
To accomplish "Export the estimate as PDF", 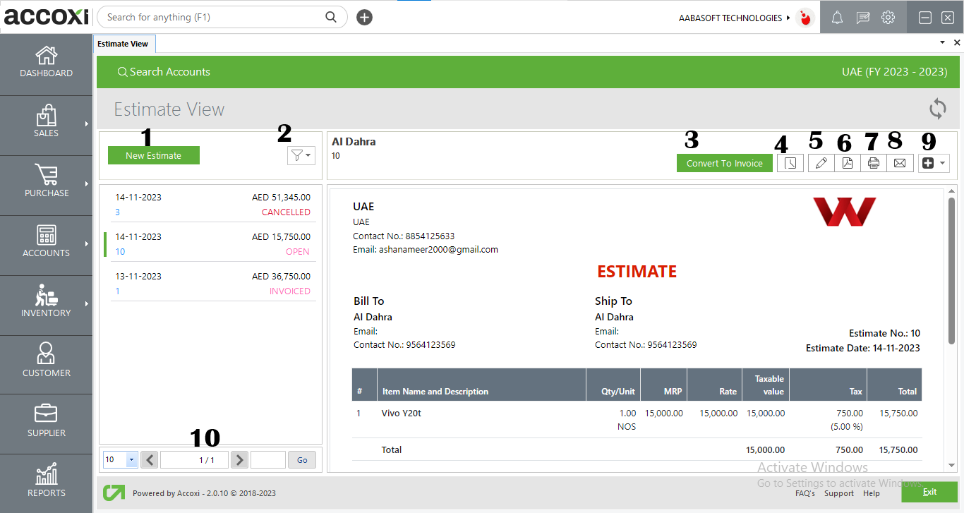I will [847, 163].
